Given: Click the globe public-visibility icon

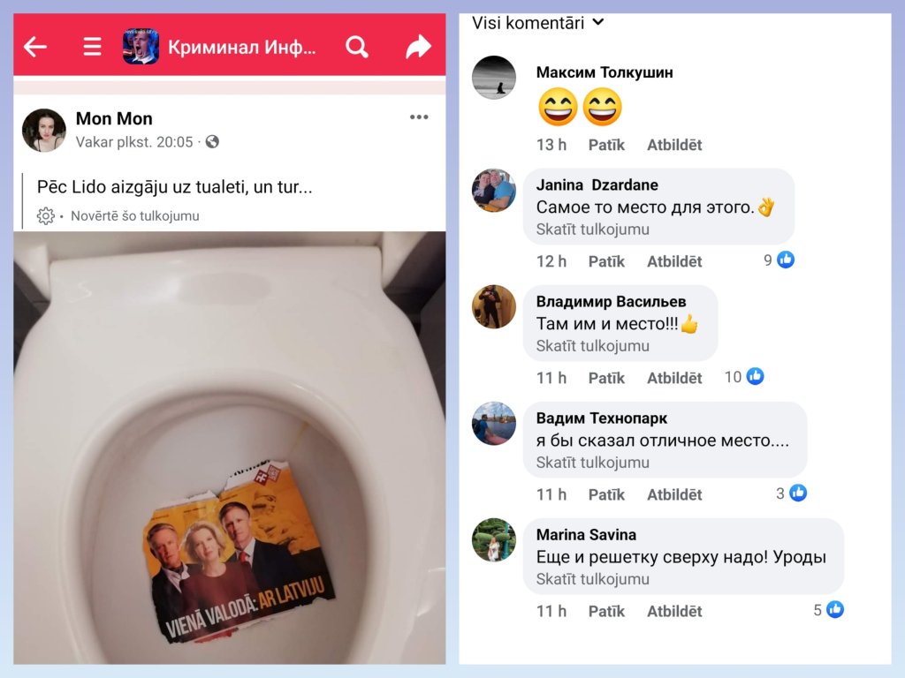Looking at the screenshot, I should coord(212,142).
